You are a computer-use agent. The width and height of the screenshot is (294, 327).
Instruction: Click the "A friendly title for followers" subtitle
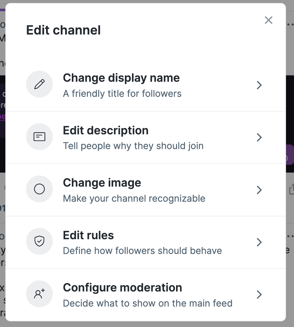point(122,93)
